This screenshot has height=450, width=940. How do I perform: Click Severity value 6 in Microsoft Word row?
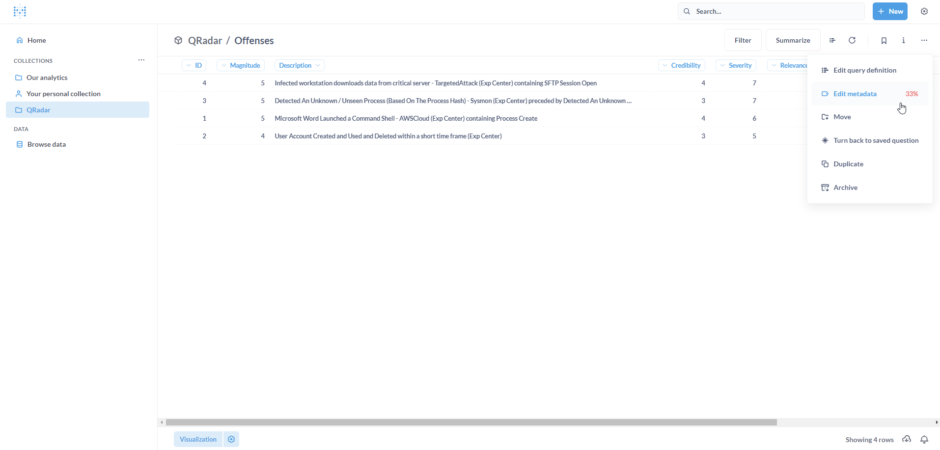click(754, 118)
